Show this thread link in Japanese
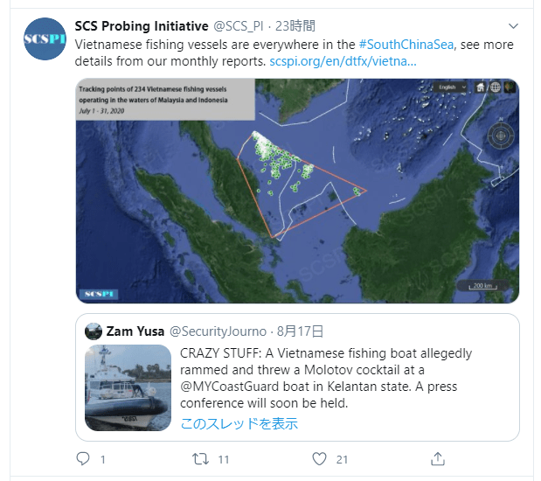This screenshot has height=481, width=541. [239, 424]
